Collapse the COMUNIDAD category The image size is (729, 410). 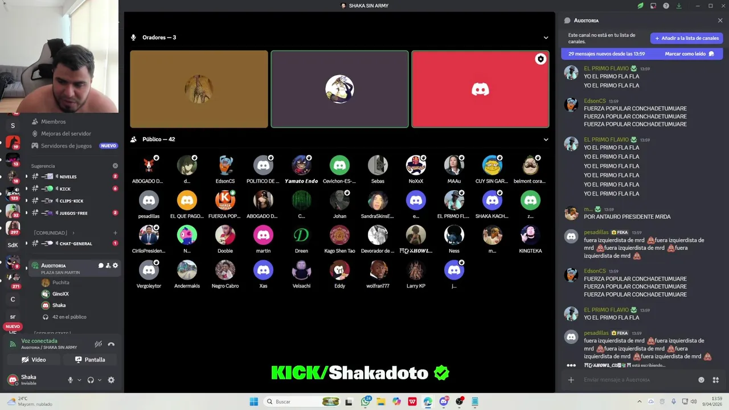54,233
